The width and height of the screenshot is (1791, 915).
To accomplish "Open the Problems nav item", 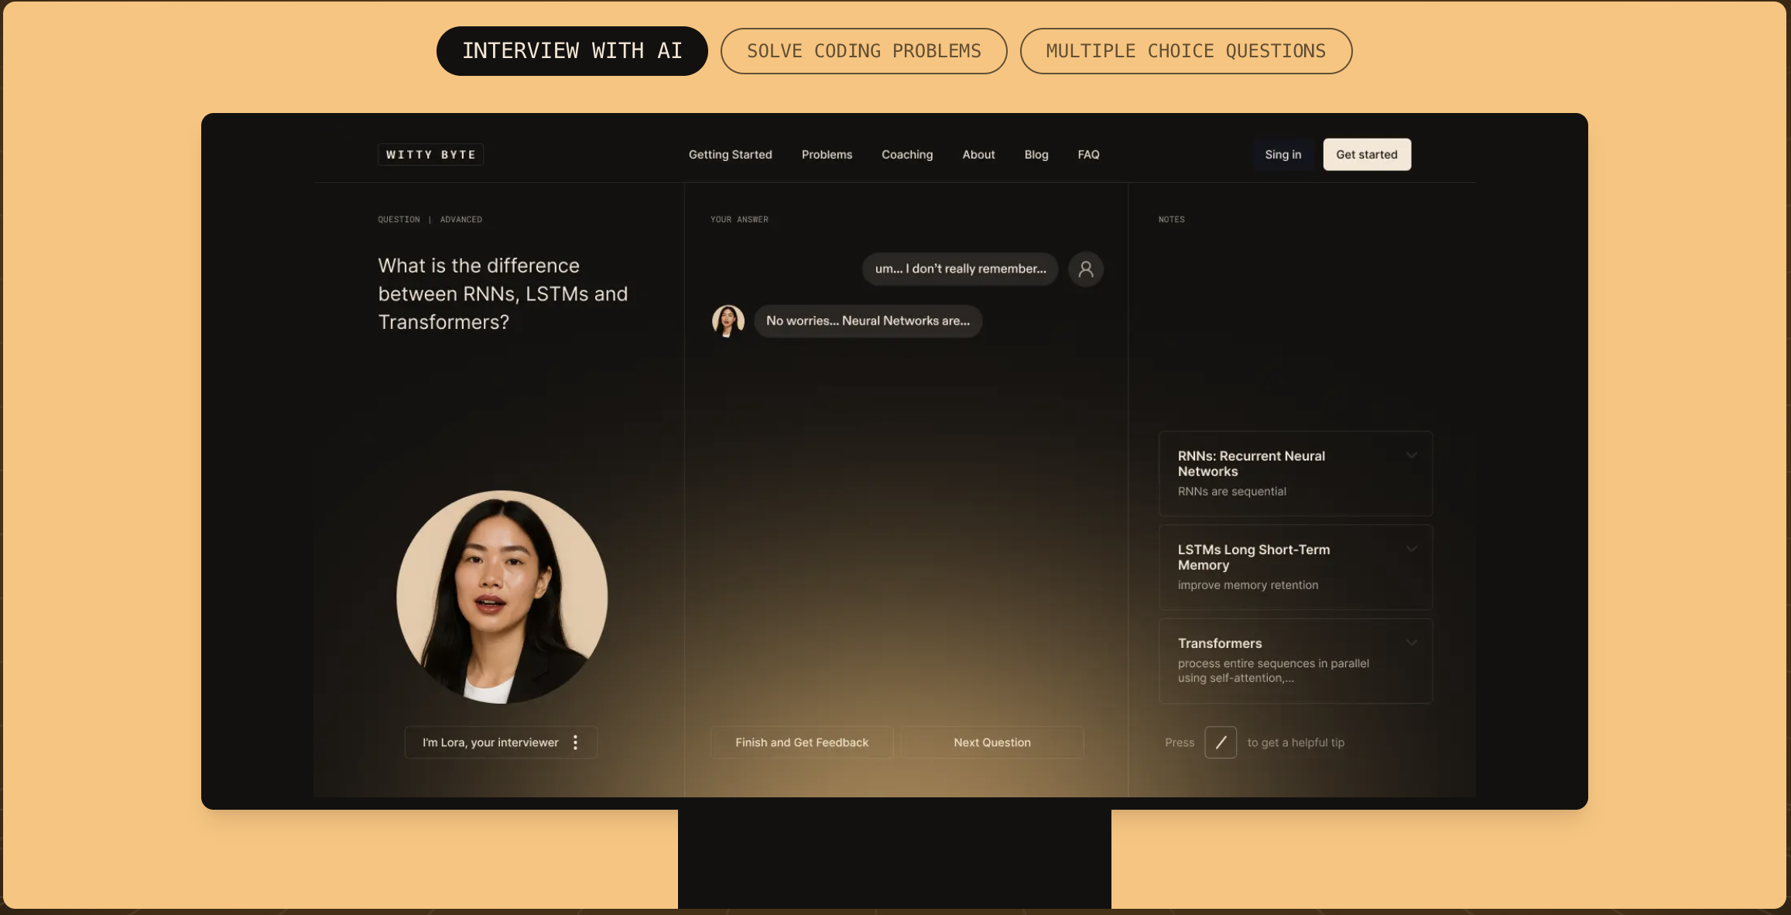I will click(x=827, y=154).
